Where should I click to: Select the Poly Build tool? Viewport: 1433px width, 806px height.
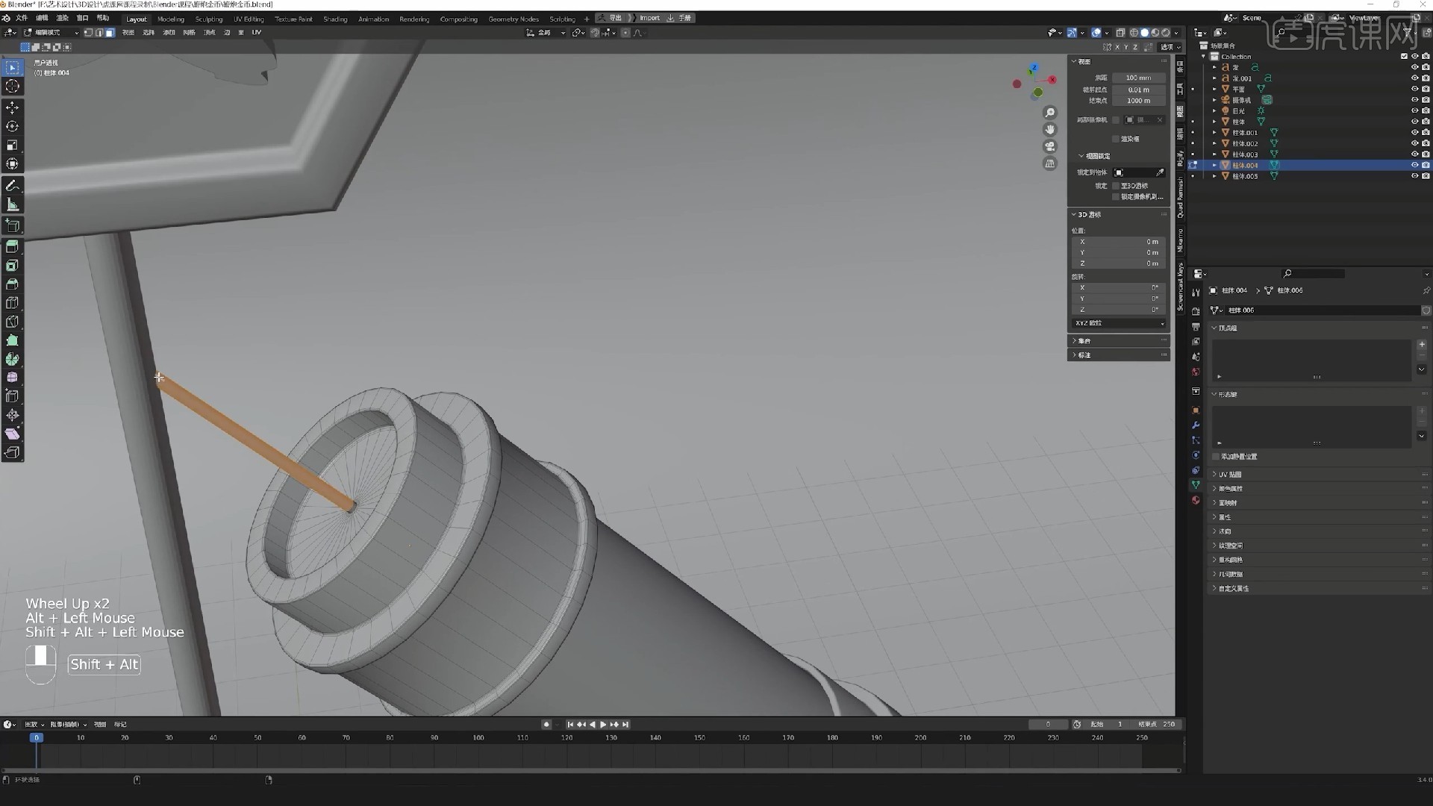point(13,340)
